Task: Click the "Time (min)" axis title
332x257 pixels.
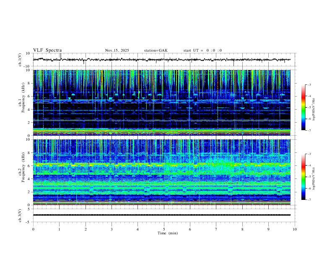Action: pyautogui.click(x=168, y=233)
